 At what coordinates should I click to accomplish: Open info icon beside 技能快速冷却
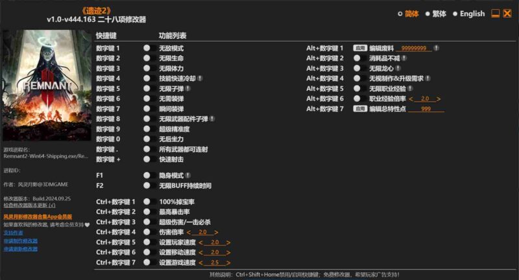200,78
